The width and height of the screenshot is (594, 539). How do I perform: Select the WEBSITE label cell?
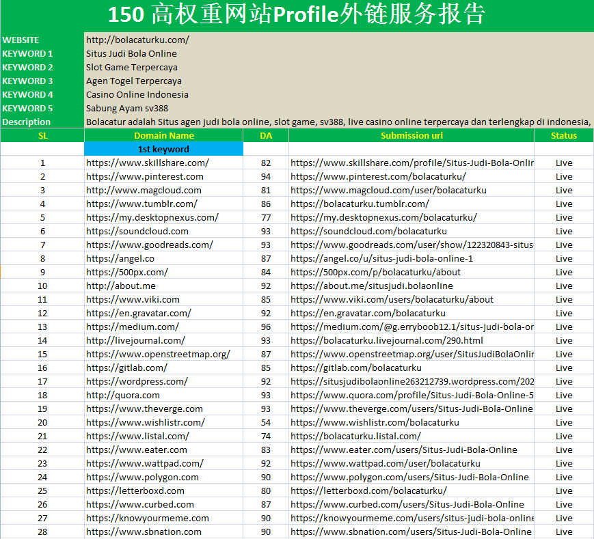[x=42, y=40]
